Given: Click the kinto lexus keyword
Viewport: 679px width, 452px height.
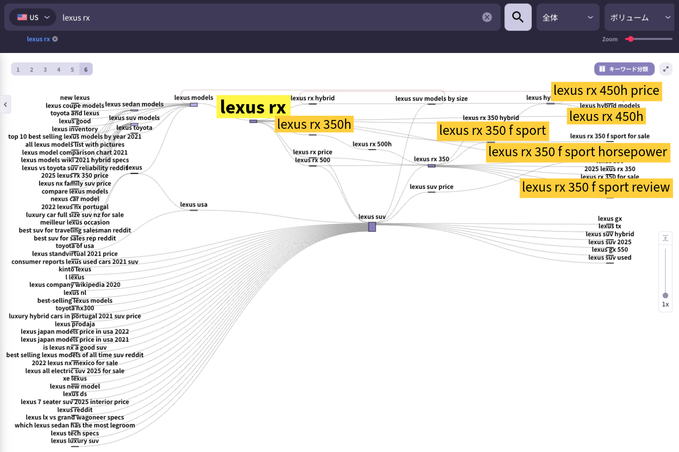Looking at the screenshot, I should pos(75,269).
